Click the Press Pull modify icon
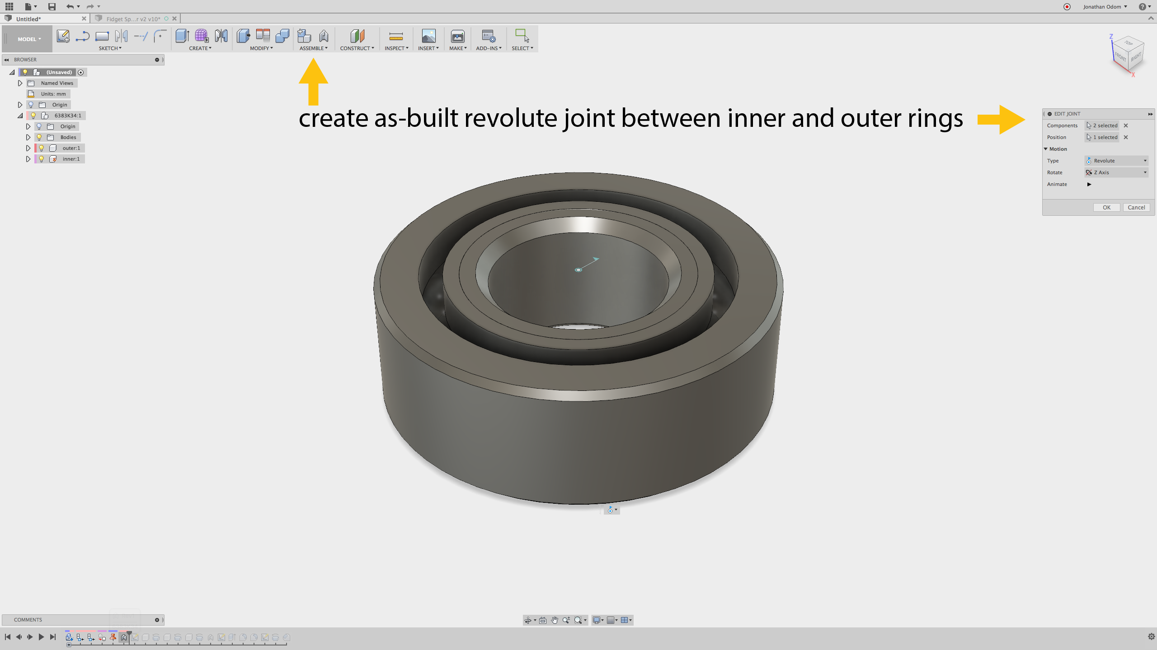1157x650 pixels. (243, 36)
